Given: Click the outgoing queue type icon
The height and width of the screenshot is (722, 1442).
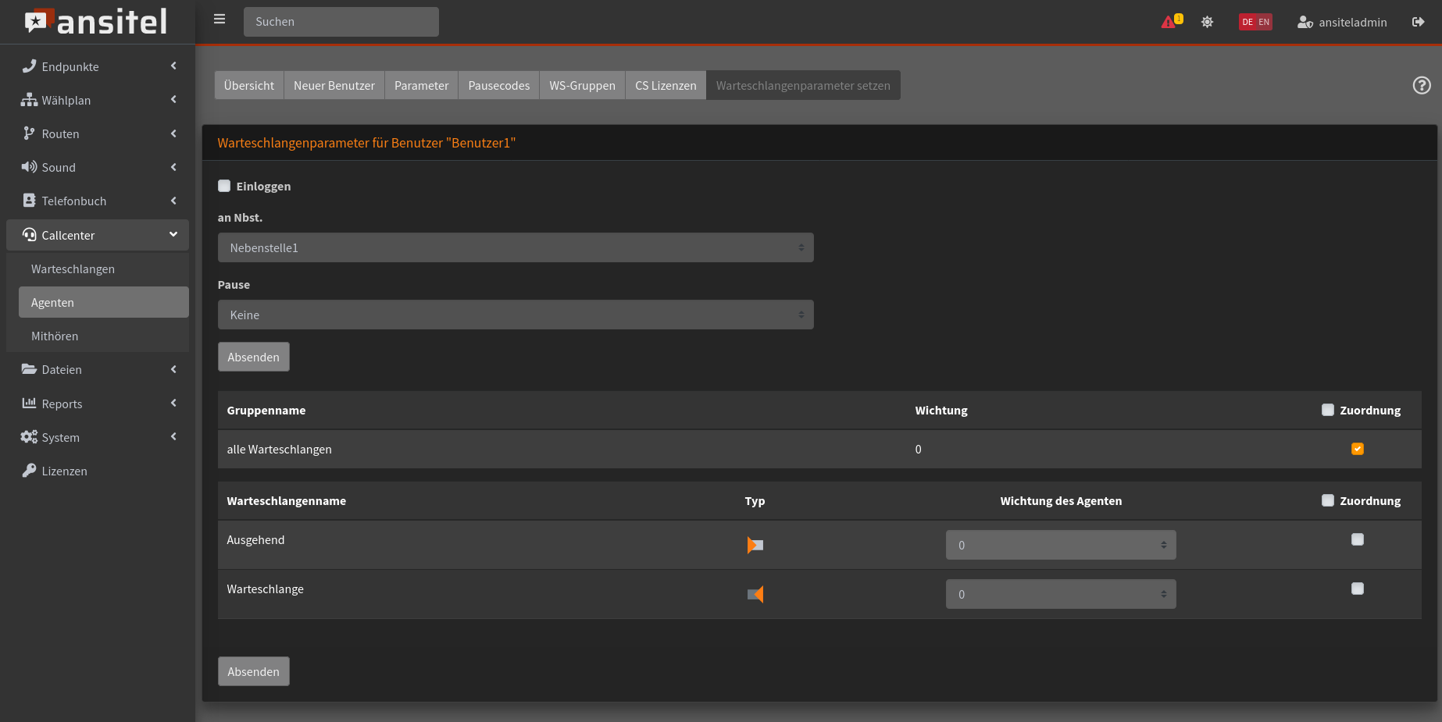Looking at the screenshot, I should (x=755, y=545).
